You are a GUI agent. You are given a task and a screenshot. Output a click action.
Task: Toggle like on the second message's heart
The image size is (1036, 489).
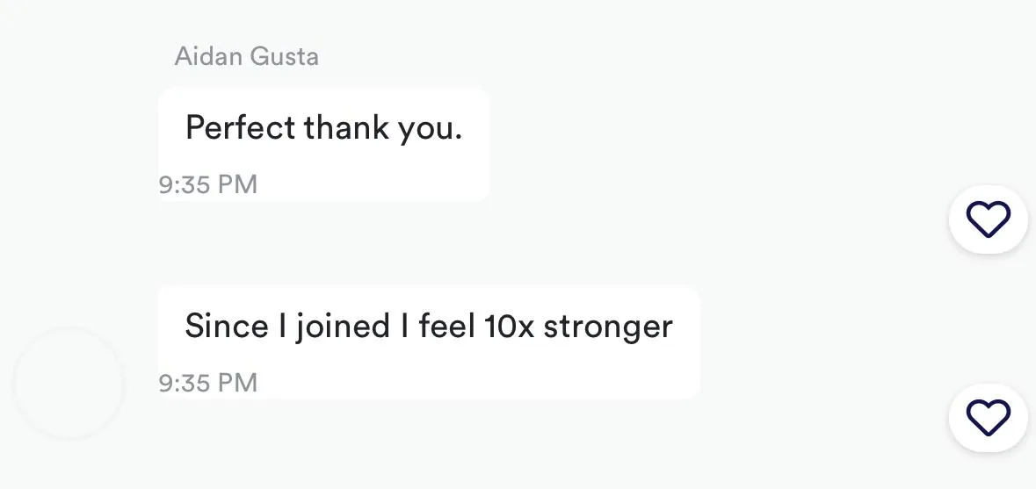(989, 418)
